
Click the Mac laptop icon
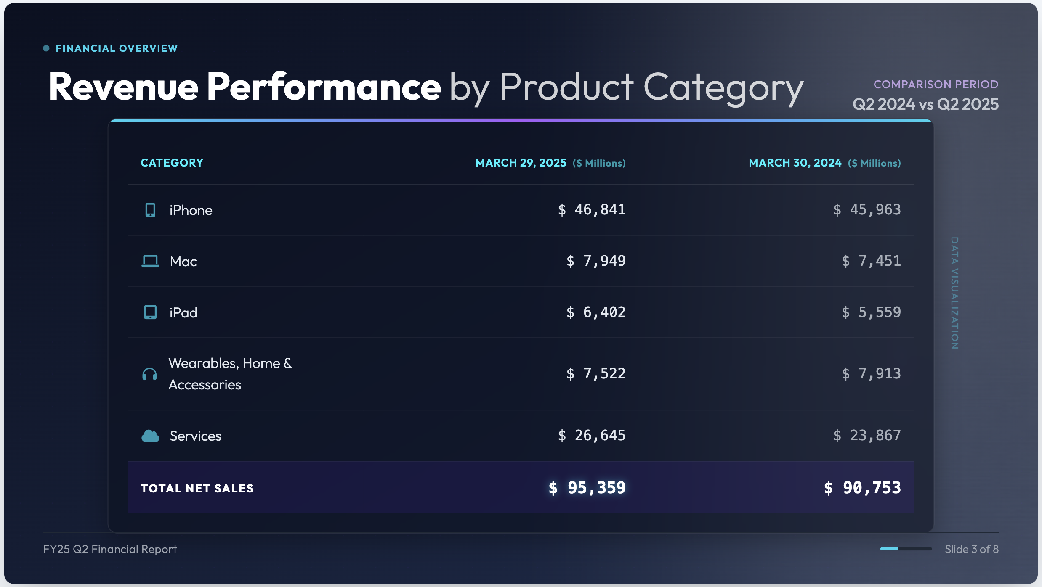(x=150, y=261)
